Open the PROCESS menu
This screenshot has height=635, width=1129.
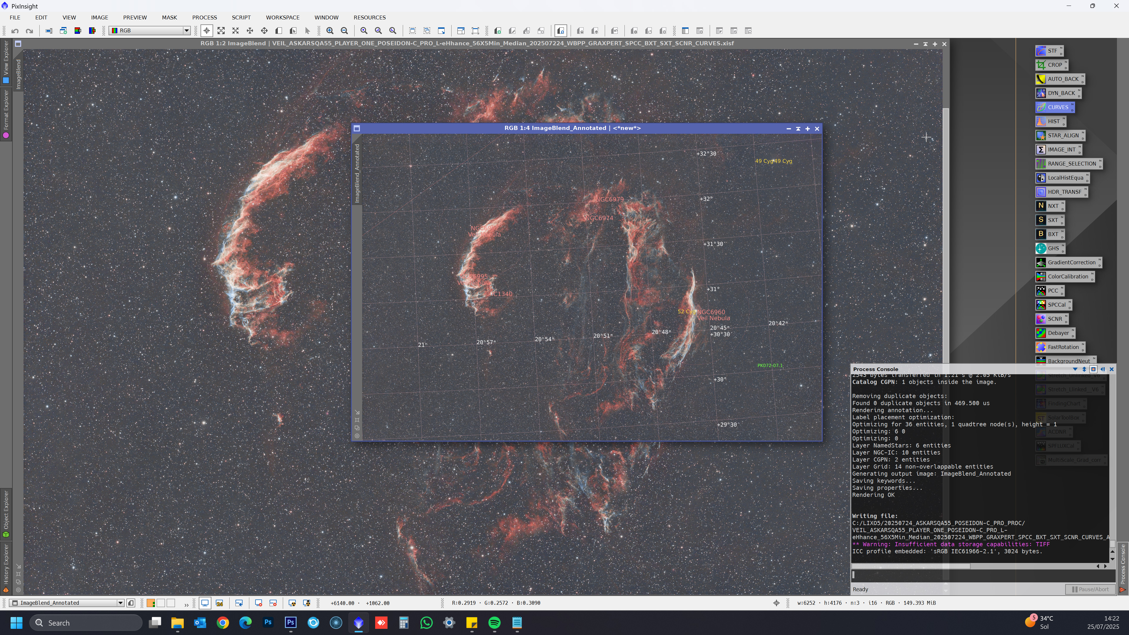204,18
